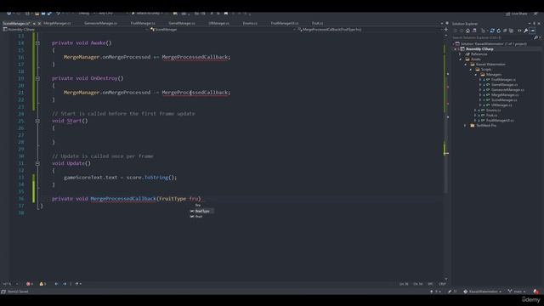544x306 pixels.
Task: Click the Save file toolbar icon
Action: [43, 14]
